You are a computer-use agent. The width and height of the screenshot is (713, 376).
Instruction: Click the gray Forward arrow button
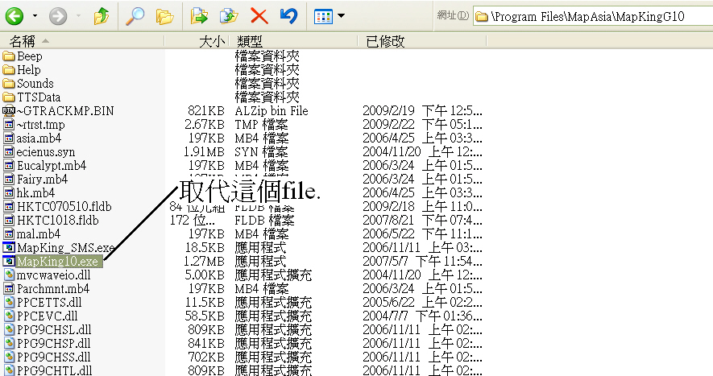58,16
